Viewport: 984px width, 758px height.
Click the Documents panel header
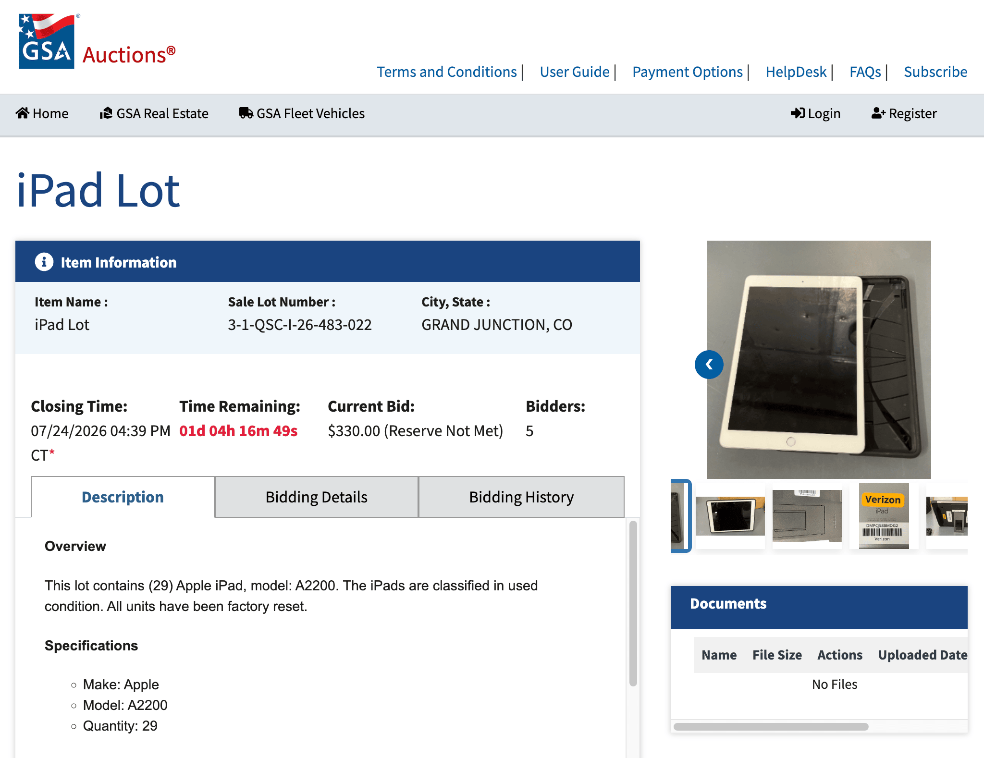click(x=819, y=608)
